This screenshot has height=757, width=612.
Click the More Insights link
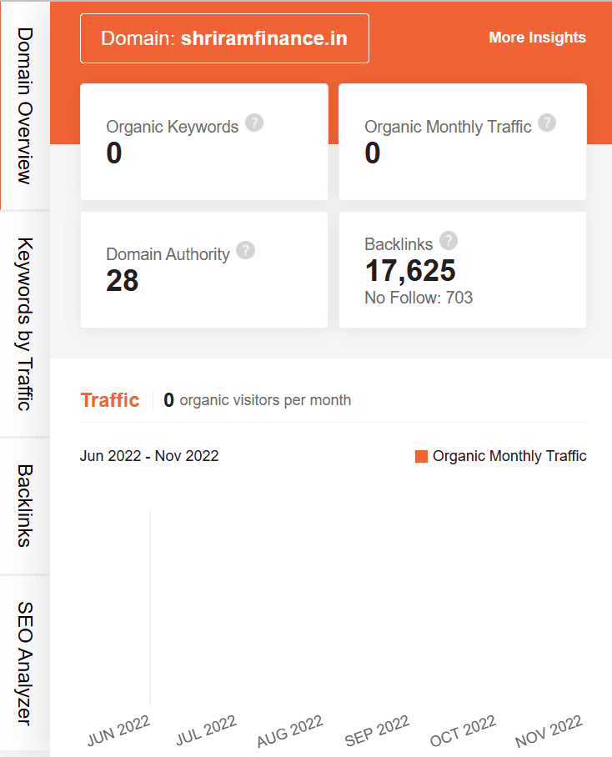537,38
